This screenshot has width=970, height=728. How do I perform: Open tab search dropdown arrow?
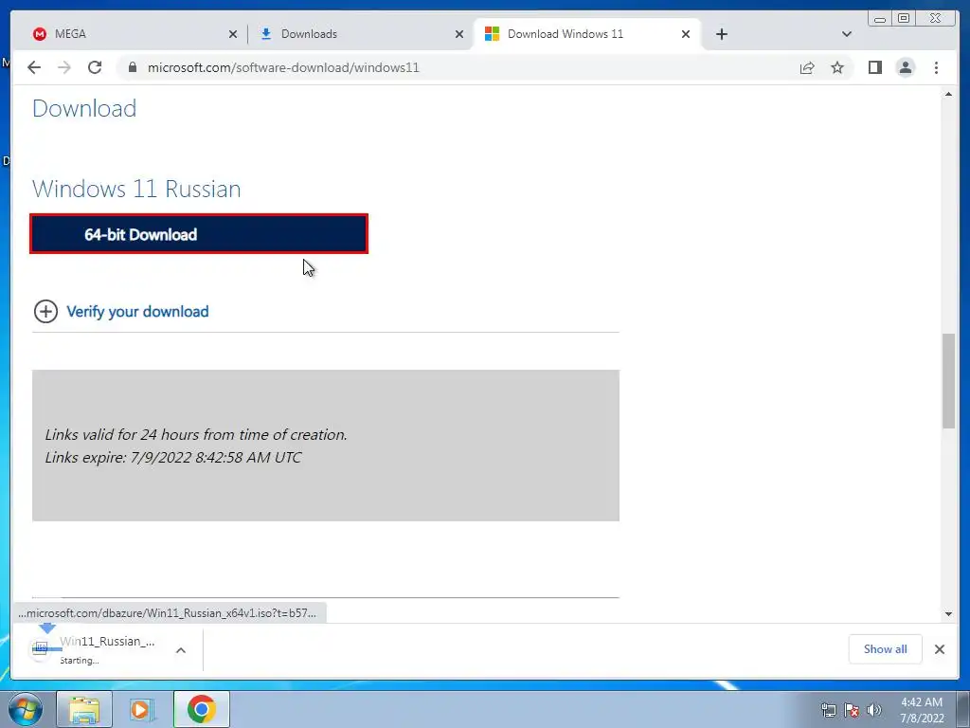click(x=847, y=34)
